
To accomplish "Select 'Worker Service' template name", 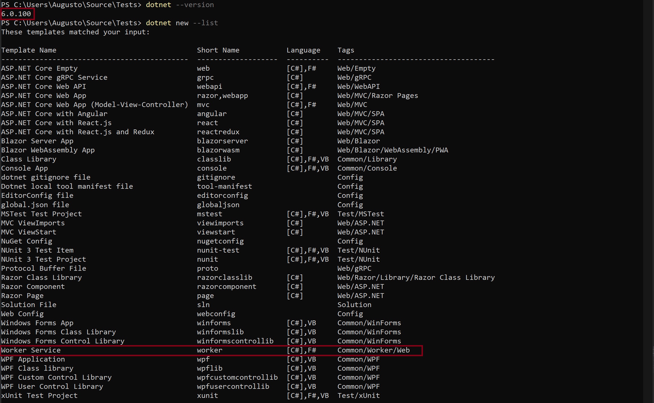I will pos(31,350).
